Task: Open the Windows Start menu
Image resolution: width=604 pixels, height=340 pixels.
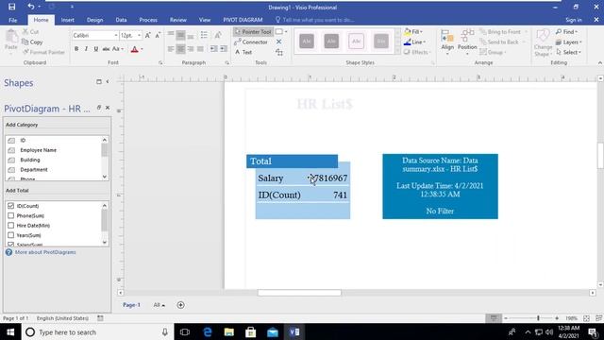Action: [x=10, y=331]
